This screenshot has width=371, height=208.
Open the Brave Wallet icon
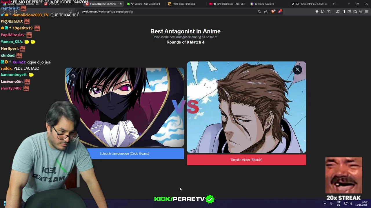[349, 12]
